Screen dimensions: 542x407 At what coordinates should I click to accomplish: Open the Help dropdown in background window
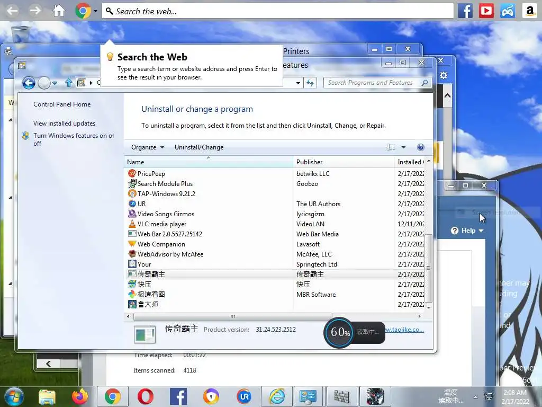[x=467, y=231]
